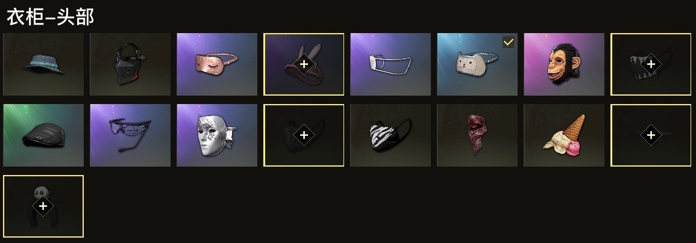Viewport: 696px width, 243px height.
Task: Click plus icon on shark teeth mask
Action: pyautogui.click(x=651, y=64)
